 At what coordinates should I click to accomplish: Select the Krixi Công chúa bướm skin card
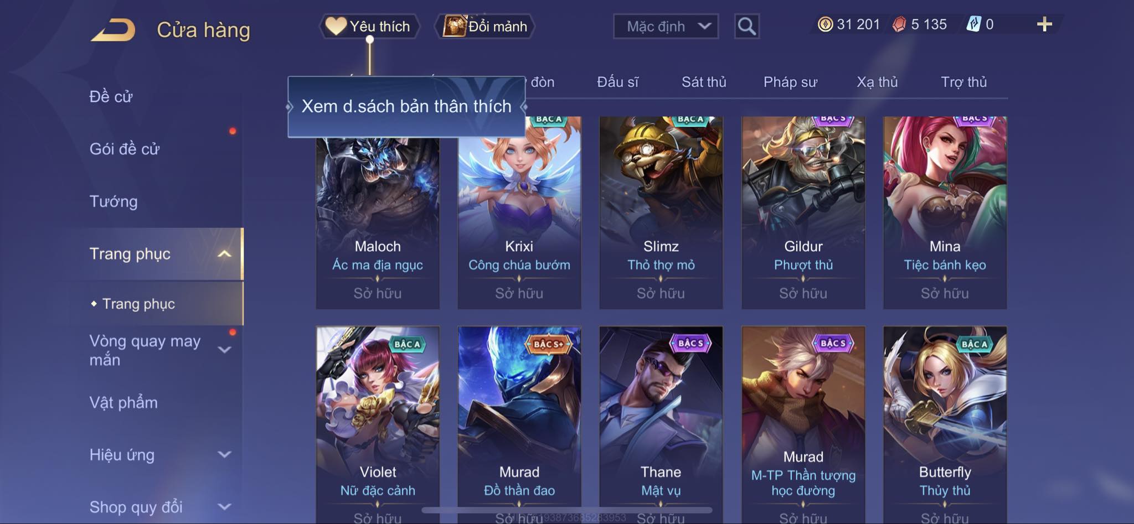tap(519, 212)
